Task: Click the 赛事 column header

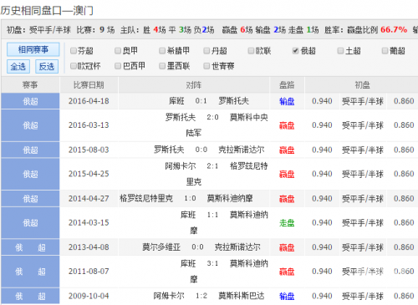Action: click(30, 85)
